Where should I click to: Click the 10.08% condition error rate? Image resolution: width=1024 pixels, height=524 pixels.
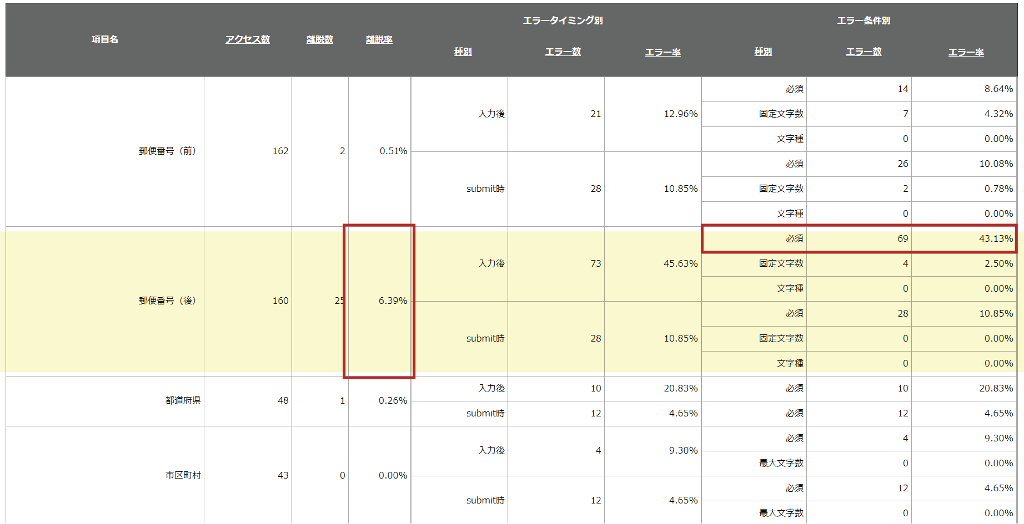tap(996, 164)
